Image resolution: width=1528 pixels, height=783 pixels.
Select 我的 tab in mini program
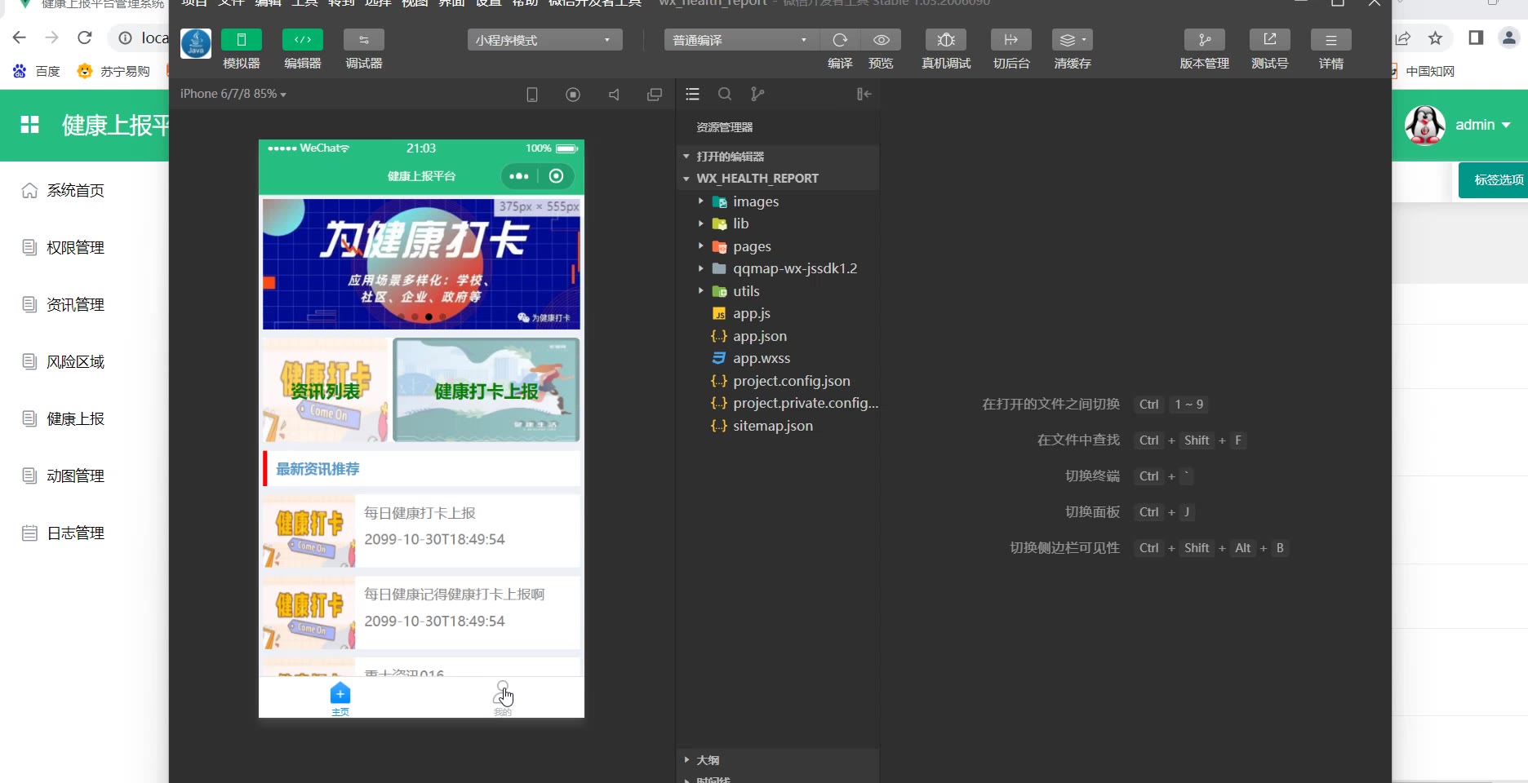pos(503,697)
